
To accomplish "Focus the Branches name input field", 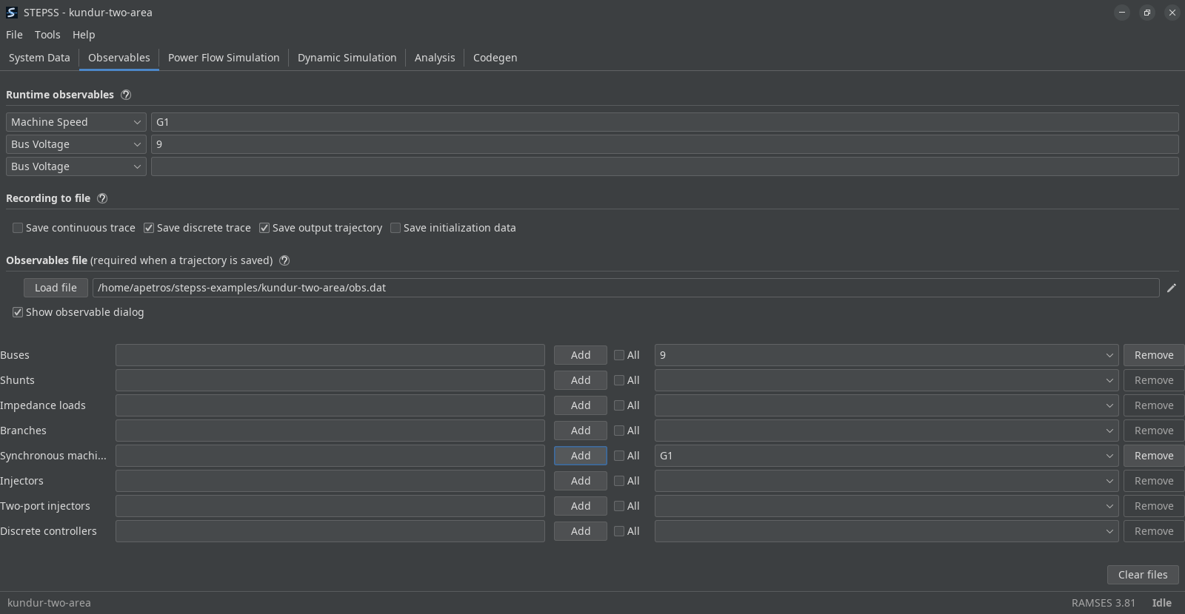I will click(330, 431).
